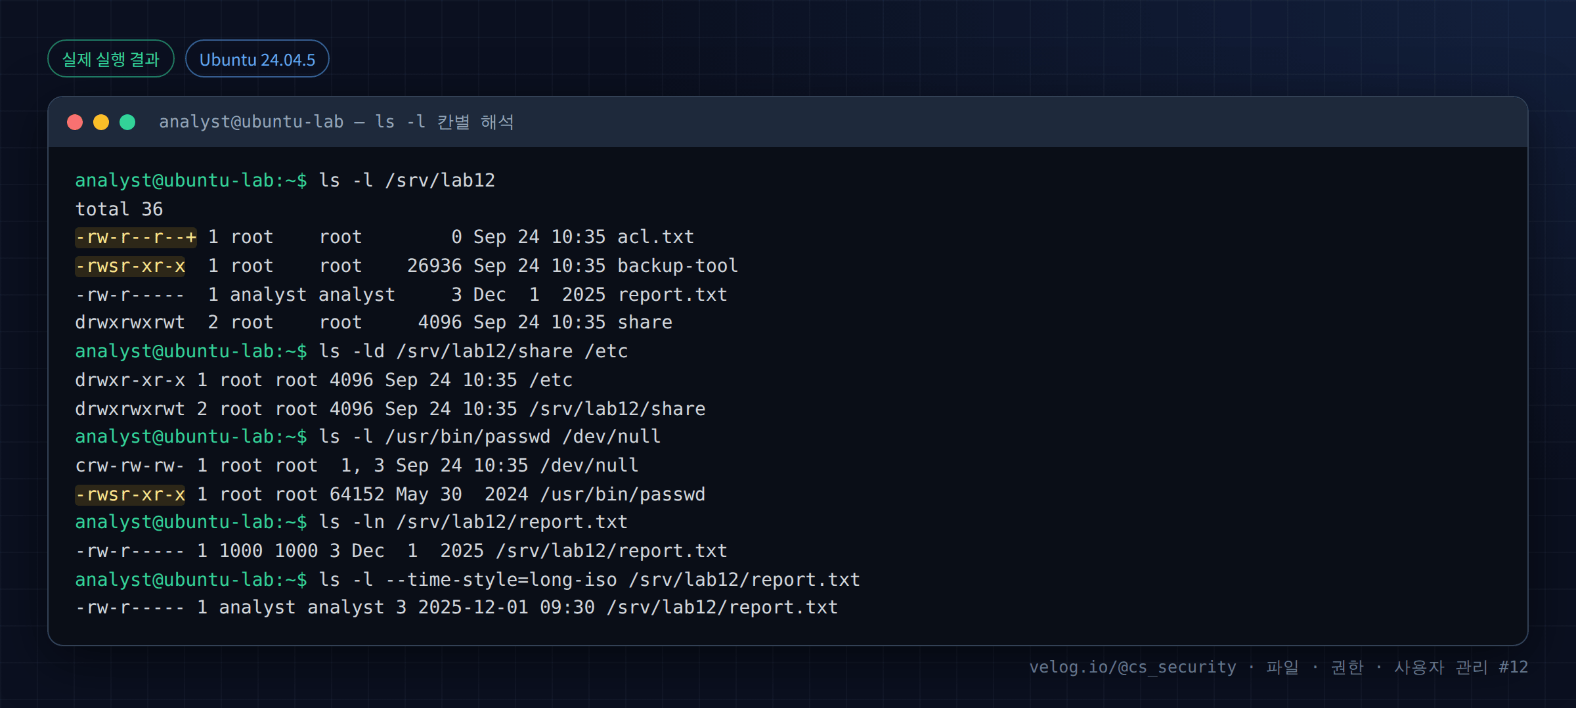
Task: Click the highlighted '-rwsr-xr-x' on backup-tool row
Action: point(131,266)
